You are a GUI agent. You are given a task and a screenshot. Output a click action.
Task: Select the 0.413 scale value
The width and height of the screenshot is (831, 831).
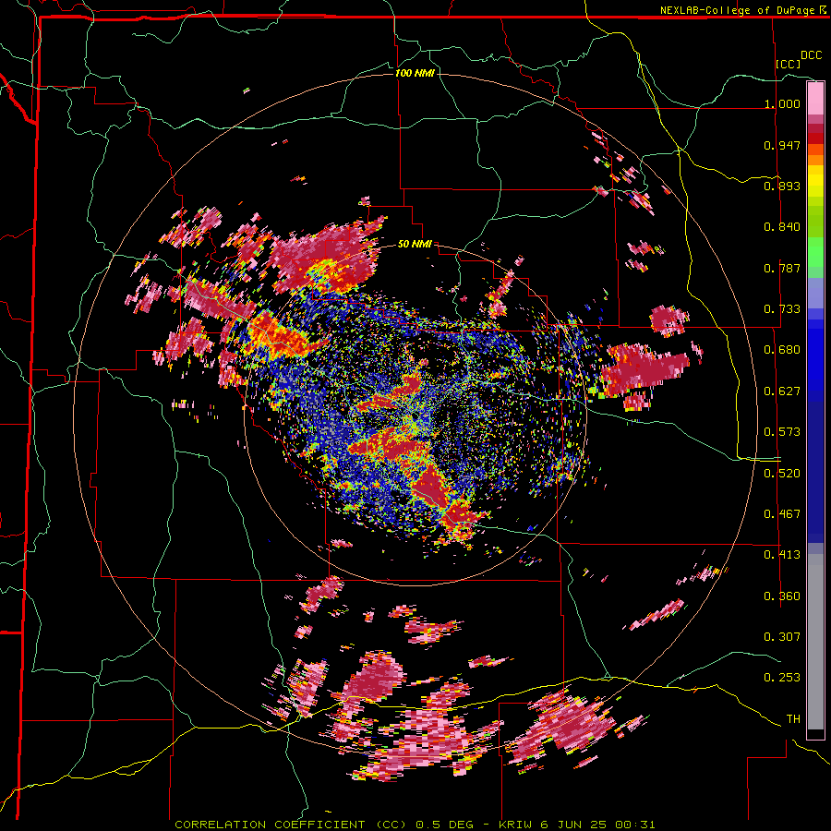click(782, 555)
